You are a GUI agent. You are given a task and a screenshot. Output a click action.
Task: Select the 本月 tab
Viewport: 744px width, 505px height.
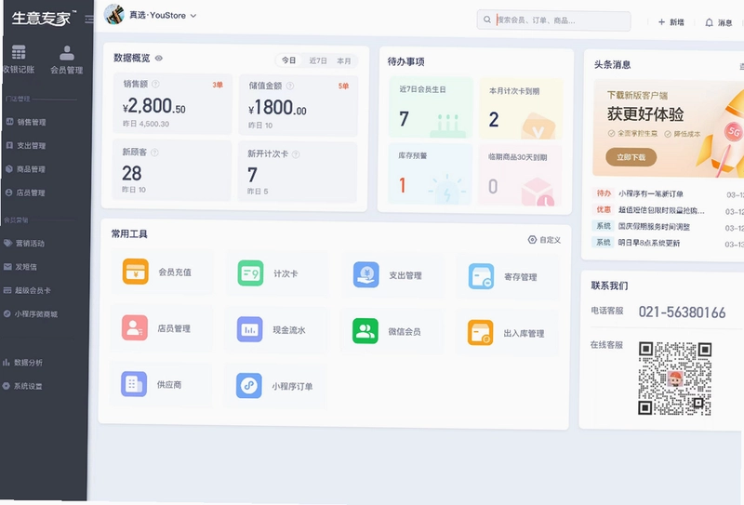344,60
